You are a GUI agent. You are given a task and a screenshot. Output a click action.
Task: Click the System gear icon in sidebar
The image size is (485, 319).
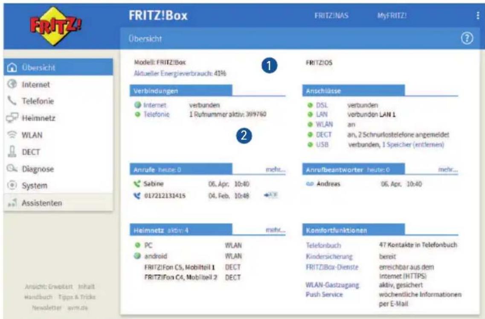tap(12, 185)
